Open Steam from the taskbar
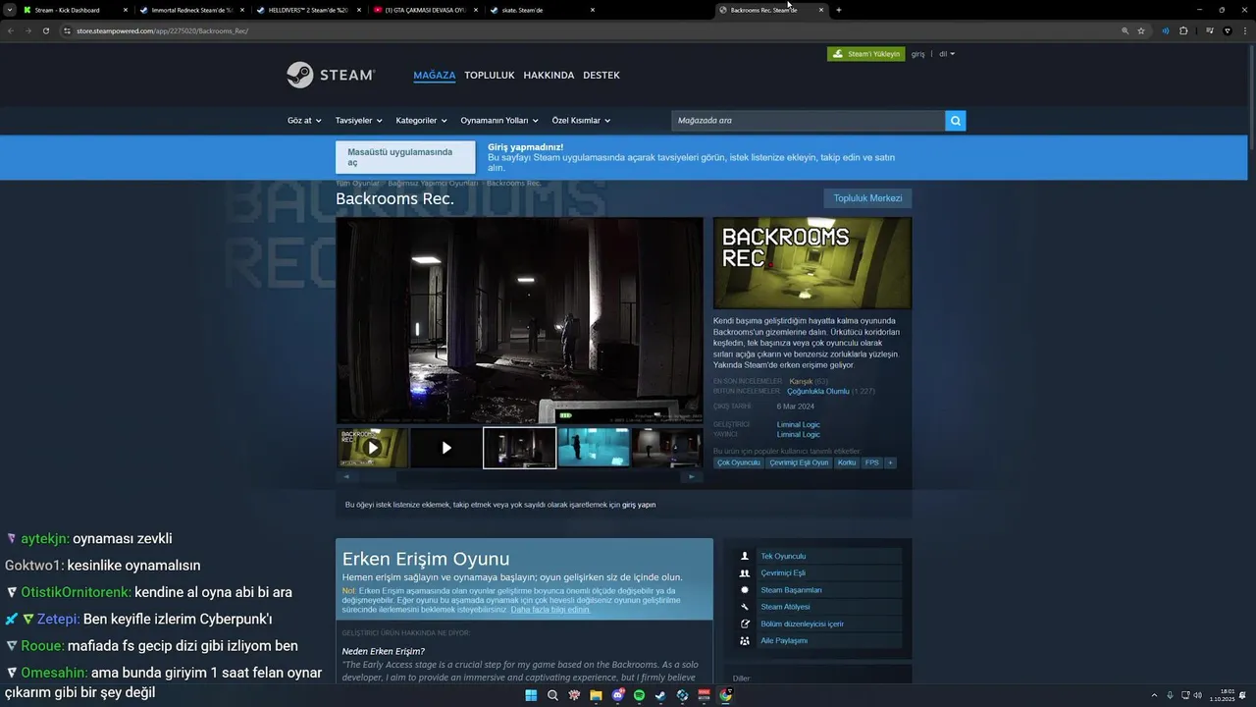 (660, 695)
